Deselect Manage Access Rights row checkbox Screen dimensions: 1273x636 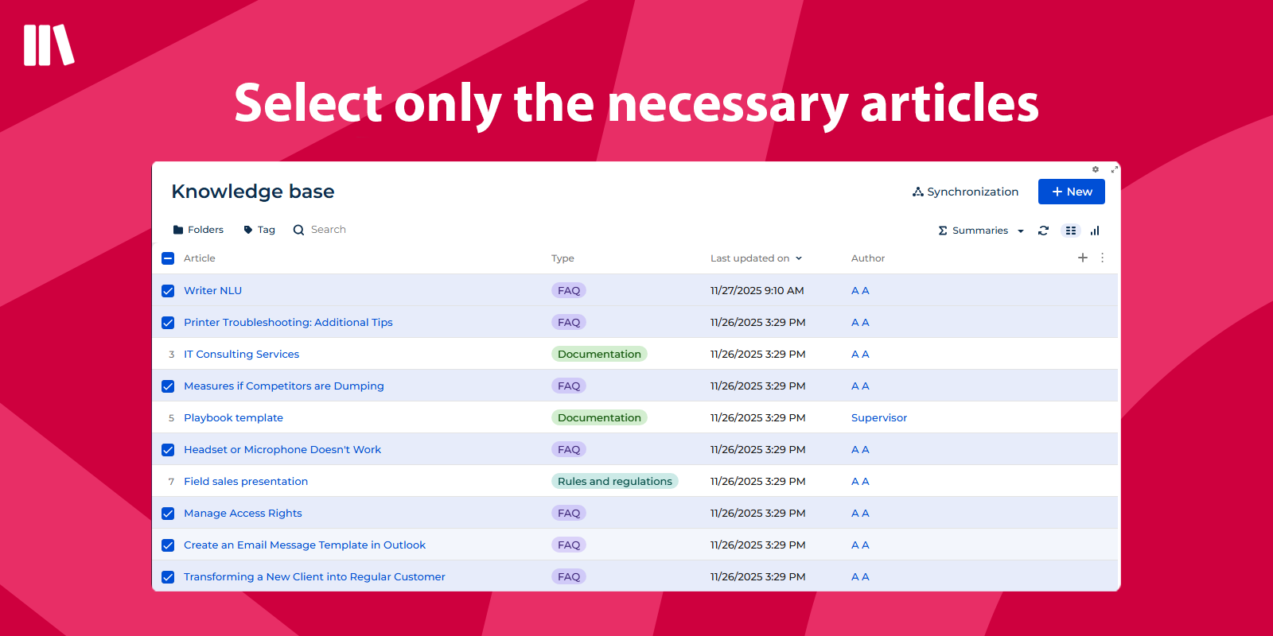click(x=168, y=514)
